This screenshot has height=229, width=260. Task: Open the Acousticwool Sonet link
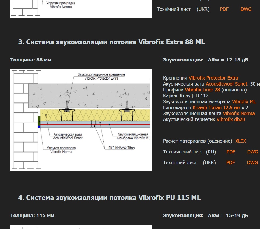(226, 84)
